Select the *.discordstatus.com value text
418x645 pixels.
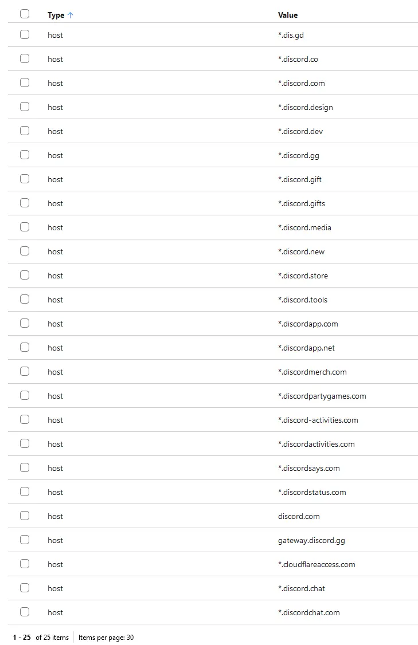[312, 493]
